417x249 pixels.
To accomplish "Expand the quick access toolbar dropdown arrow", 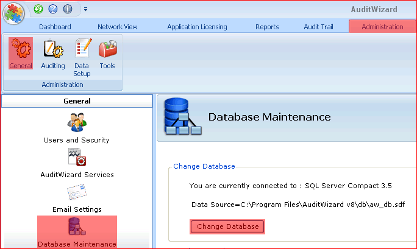I will click(85, 9).
